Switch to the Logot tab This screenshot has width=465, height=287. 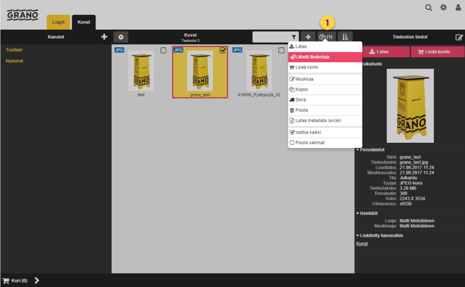pos(59,22)
